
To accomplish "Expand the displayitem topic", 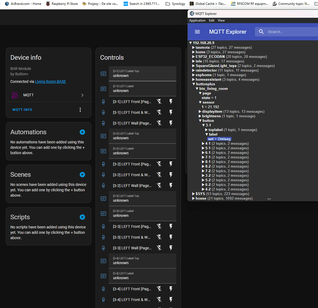I will (x=200, y=112).
